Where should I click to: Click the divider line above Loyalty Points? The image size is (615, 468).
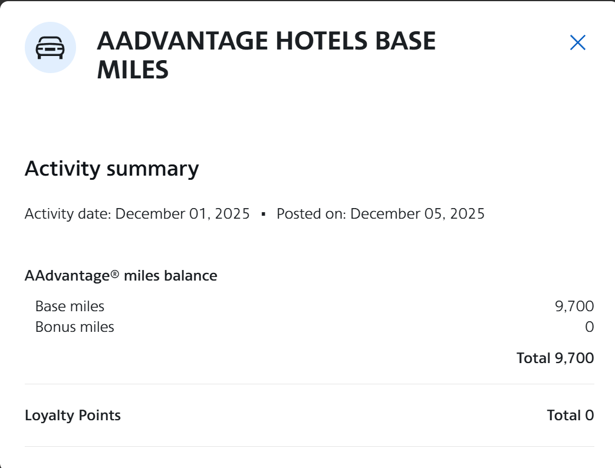[309, 384]
